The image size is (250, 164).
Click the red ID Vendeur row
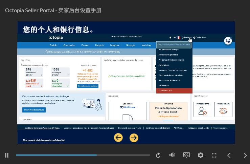[174, 90]
